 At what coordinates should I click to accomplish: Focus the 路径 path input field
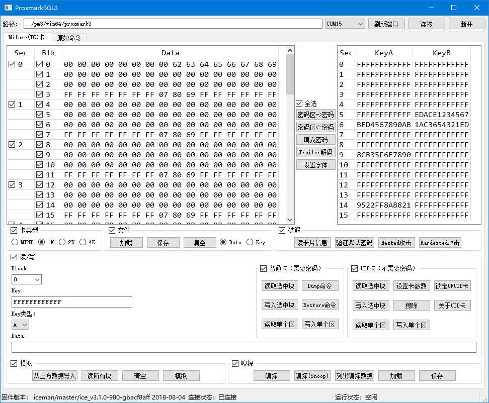173,24
